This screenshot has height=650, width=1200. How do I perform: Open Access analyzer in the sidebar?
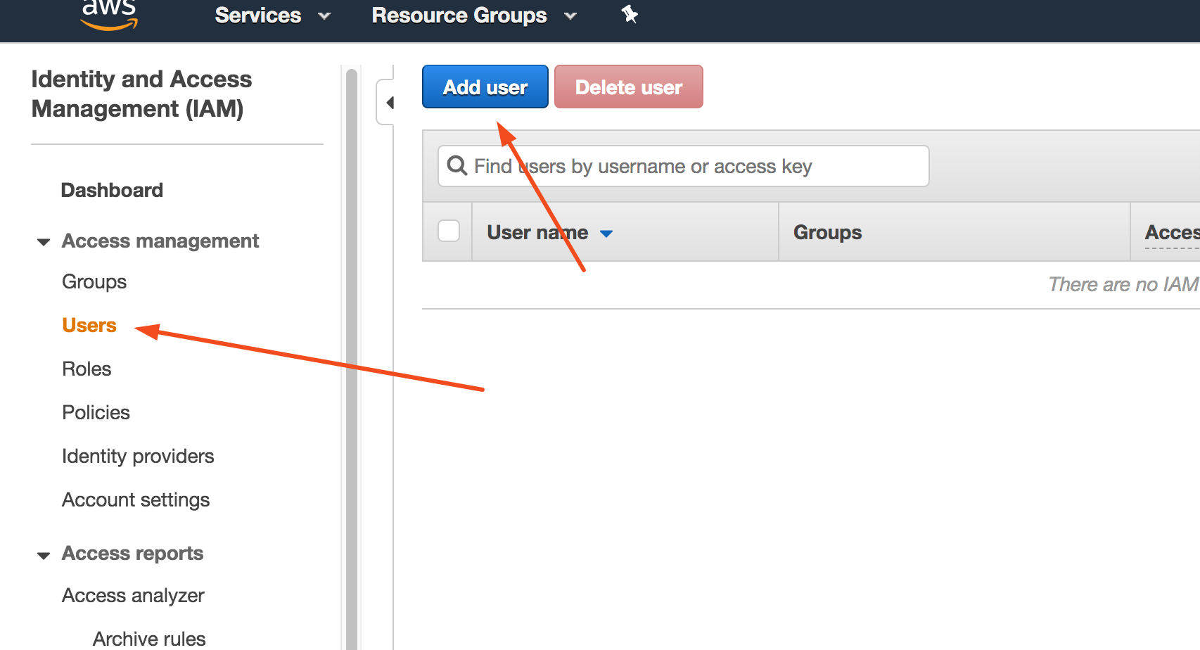133,596
